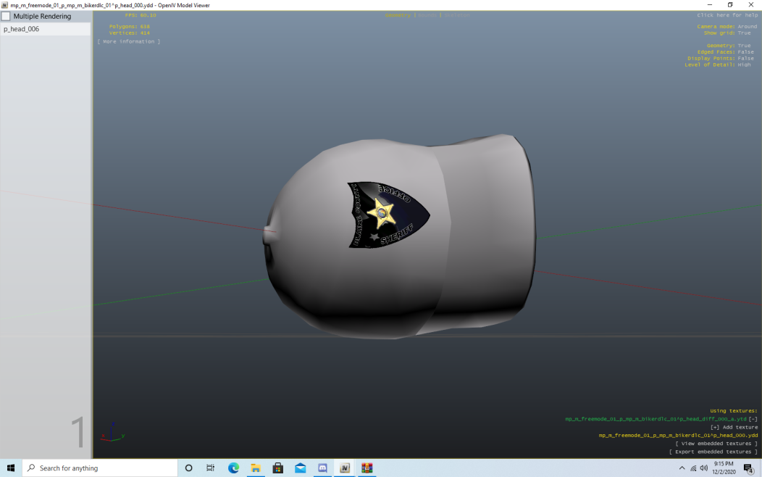Expand the More information section

[x=129, y=42]
